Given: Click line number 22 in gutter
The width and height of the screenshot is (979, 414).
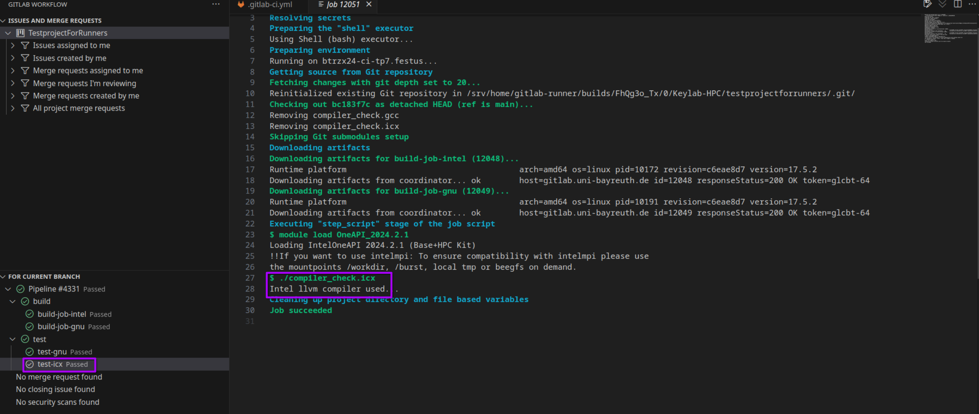Looking at the screenshot, I should (x=250, y=224).
